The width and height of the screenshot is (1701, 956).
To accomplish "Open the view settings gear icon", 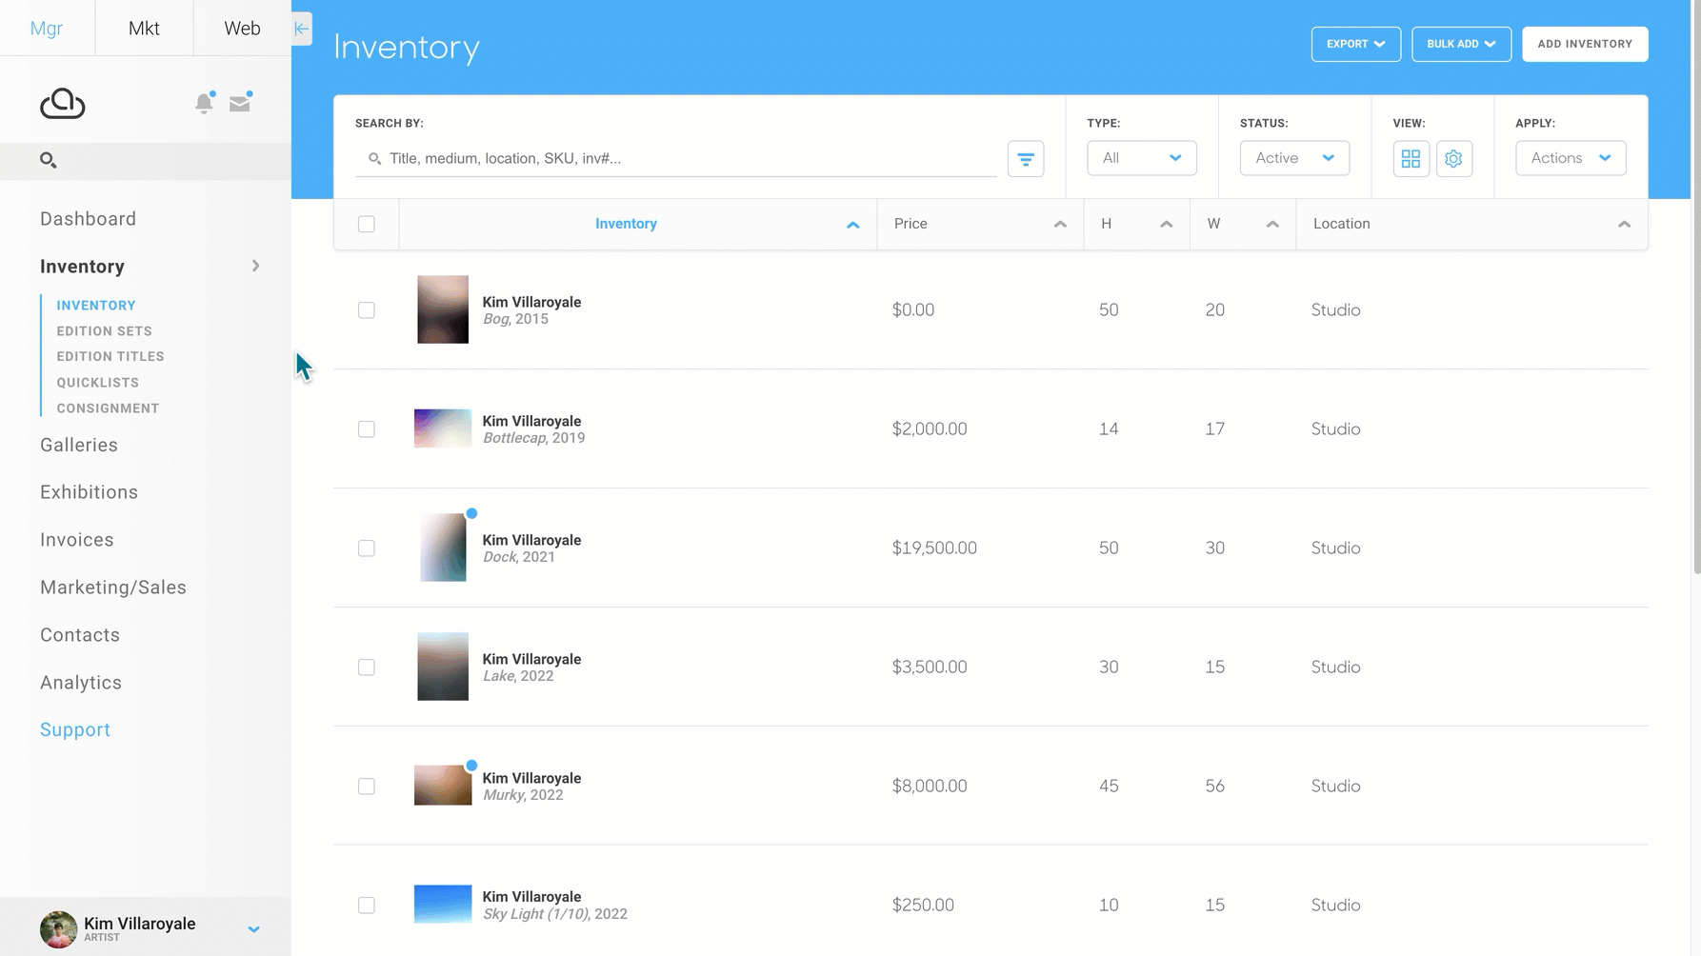I will click(1454, 158).
